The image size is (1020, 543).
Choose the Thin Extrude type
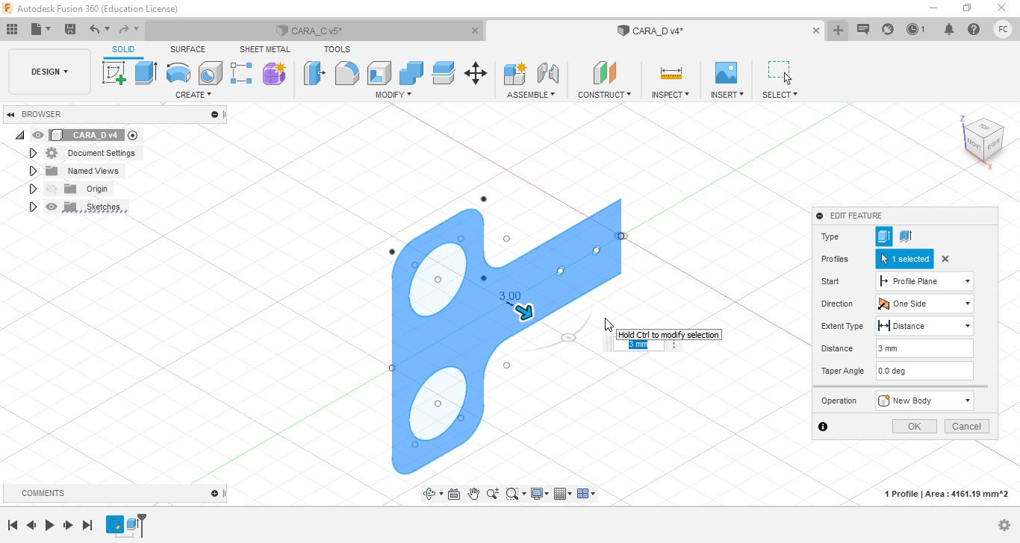click(905, 236)
